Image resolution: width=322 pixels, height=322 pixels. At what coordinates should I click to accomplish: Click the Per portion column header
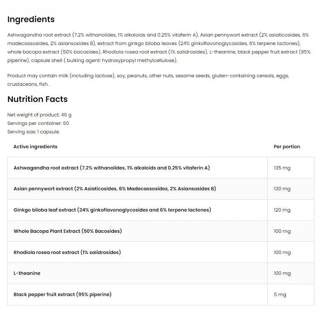287,147
